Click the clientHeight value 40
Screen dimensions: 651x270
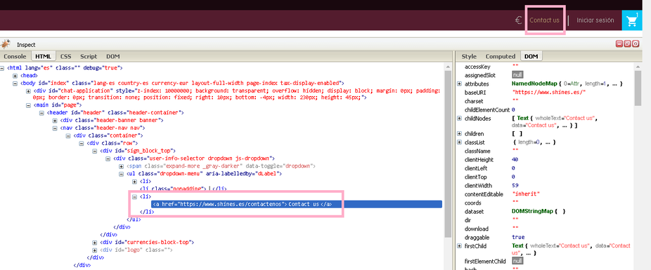point(515,160)
